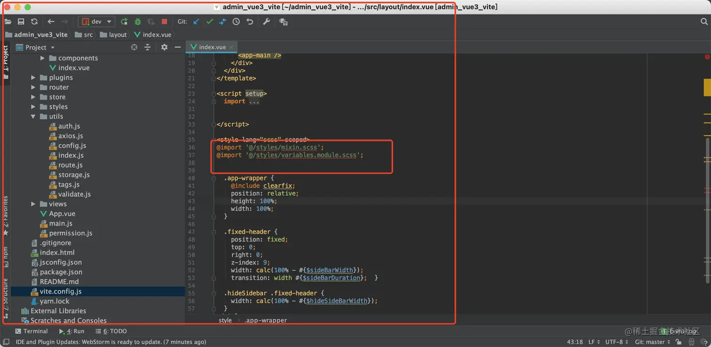Click the Synchronize refresh icon
The width and height of the screenshot is (711, 347).
tap(34, 22)
